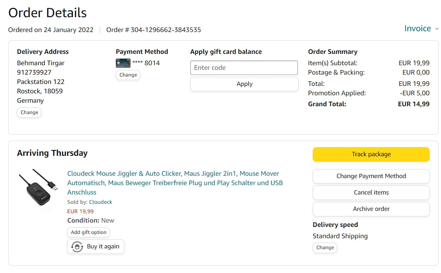The image size is (441, 273).
Task: Click the Grand Total amount
Action: pos(413,104)
